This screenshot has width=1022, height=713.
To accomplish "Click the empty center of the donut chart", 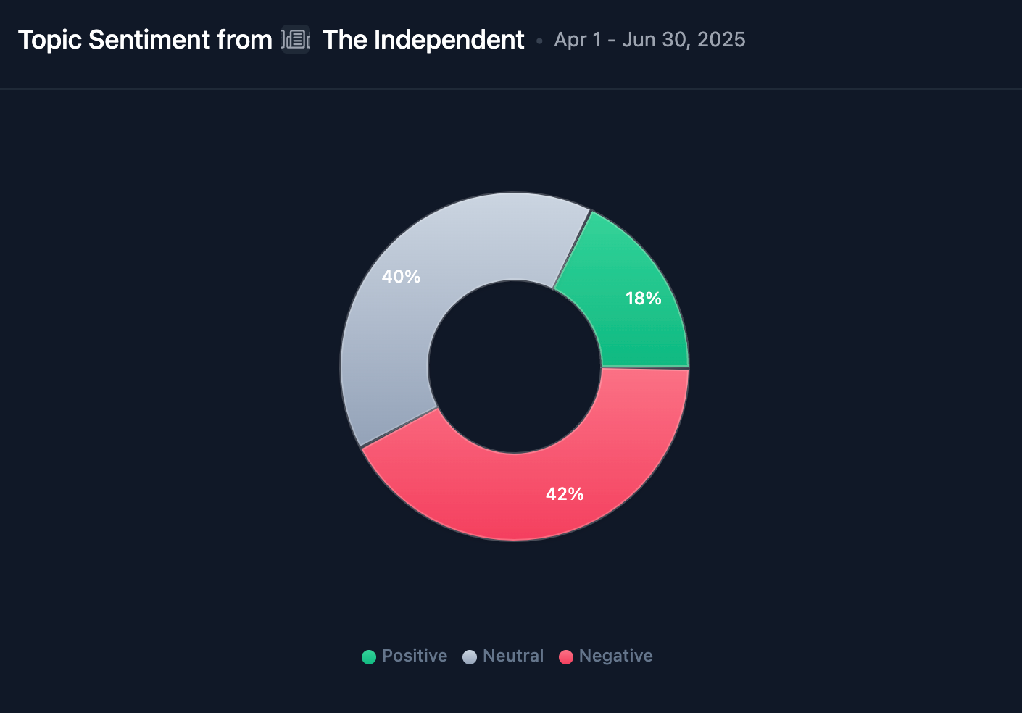I will click(x=515, y=367).
